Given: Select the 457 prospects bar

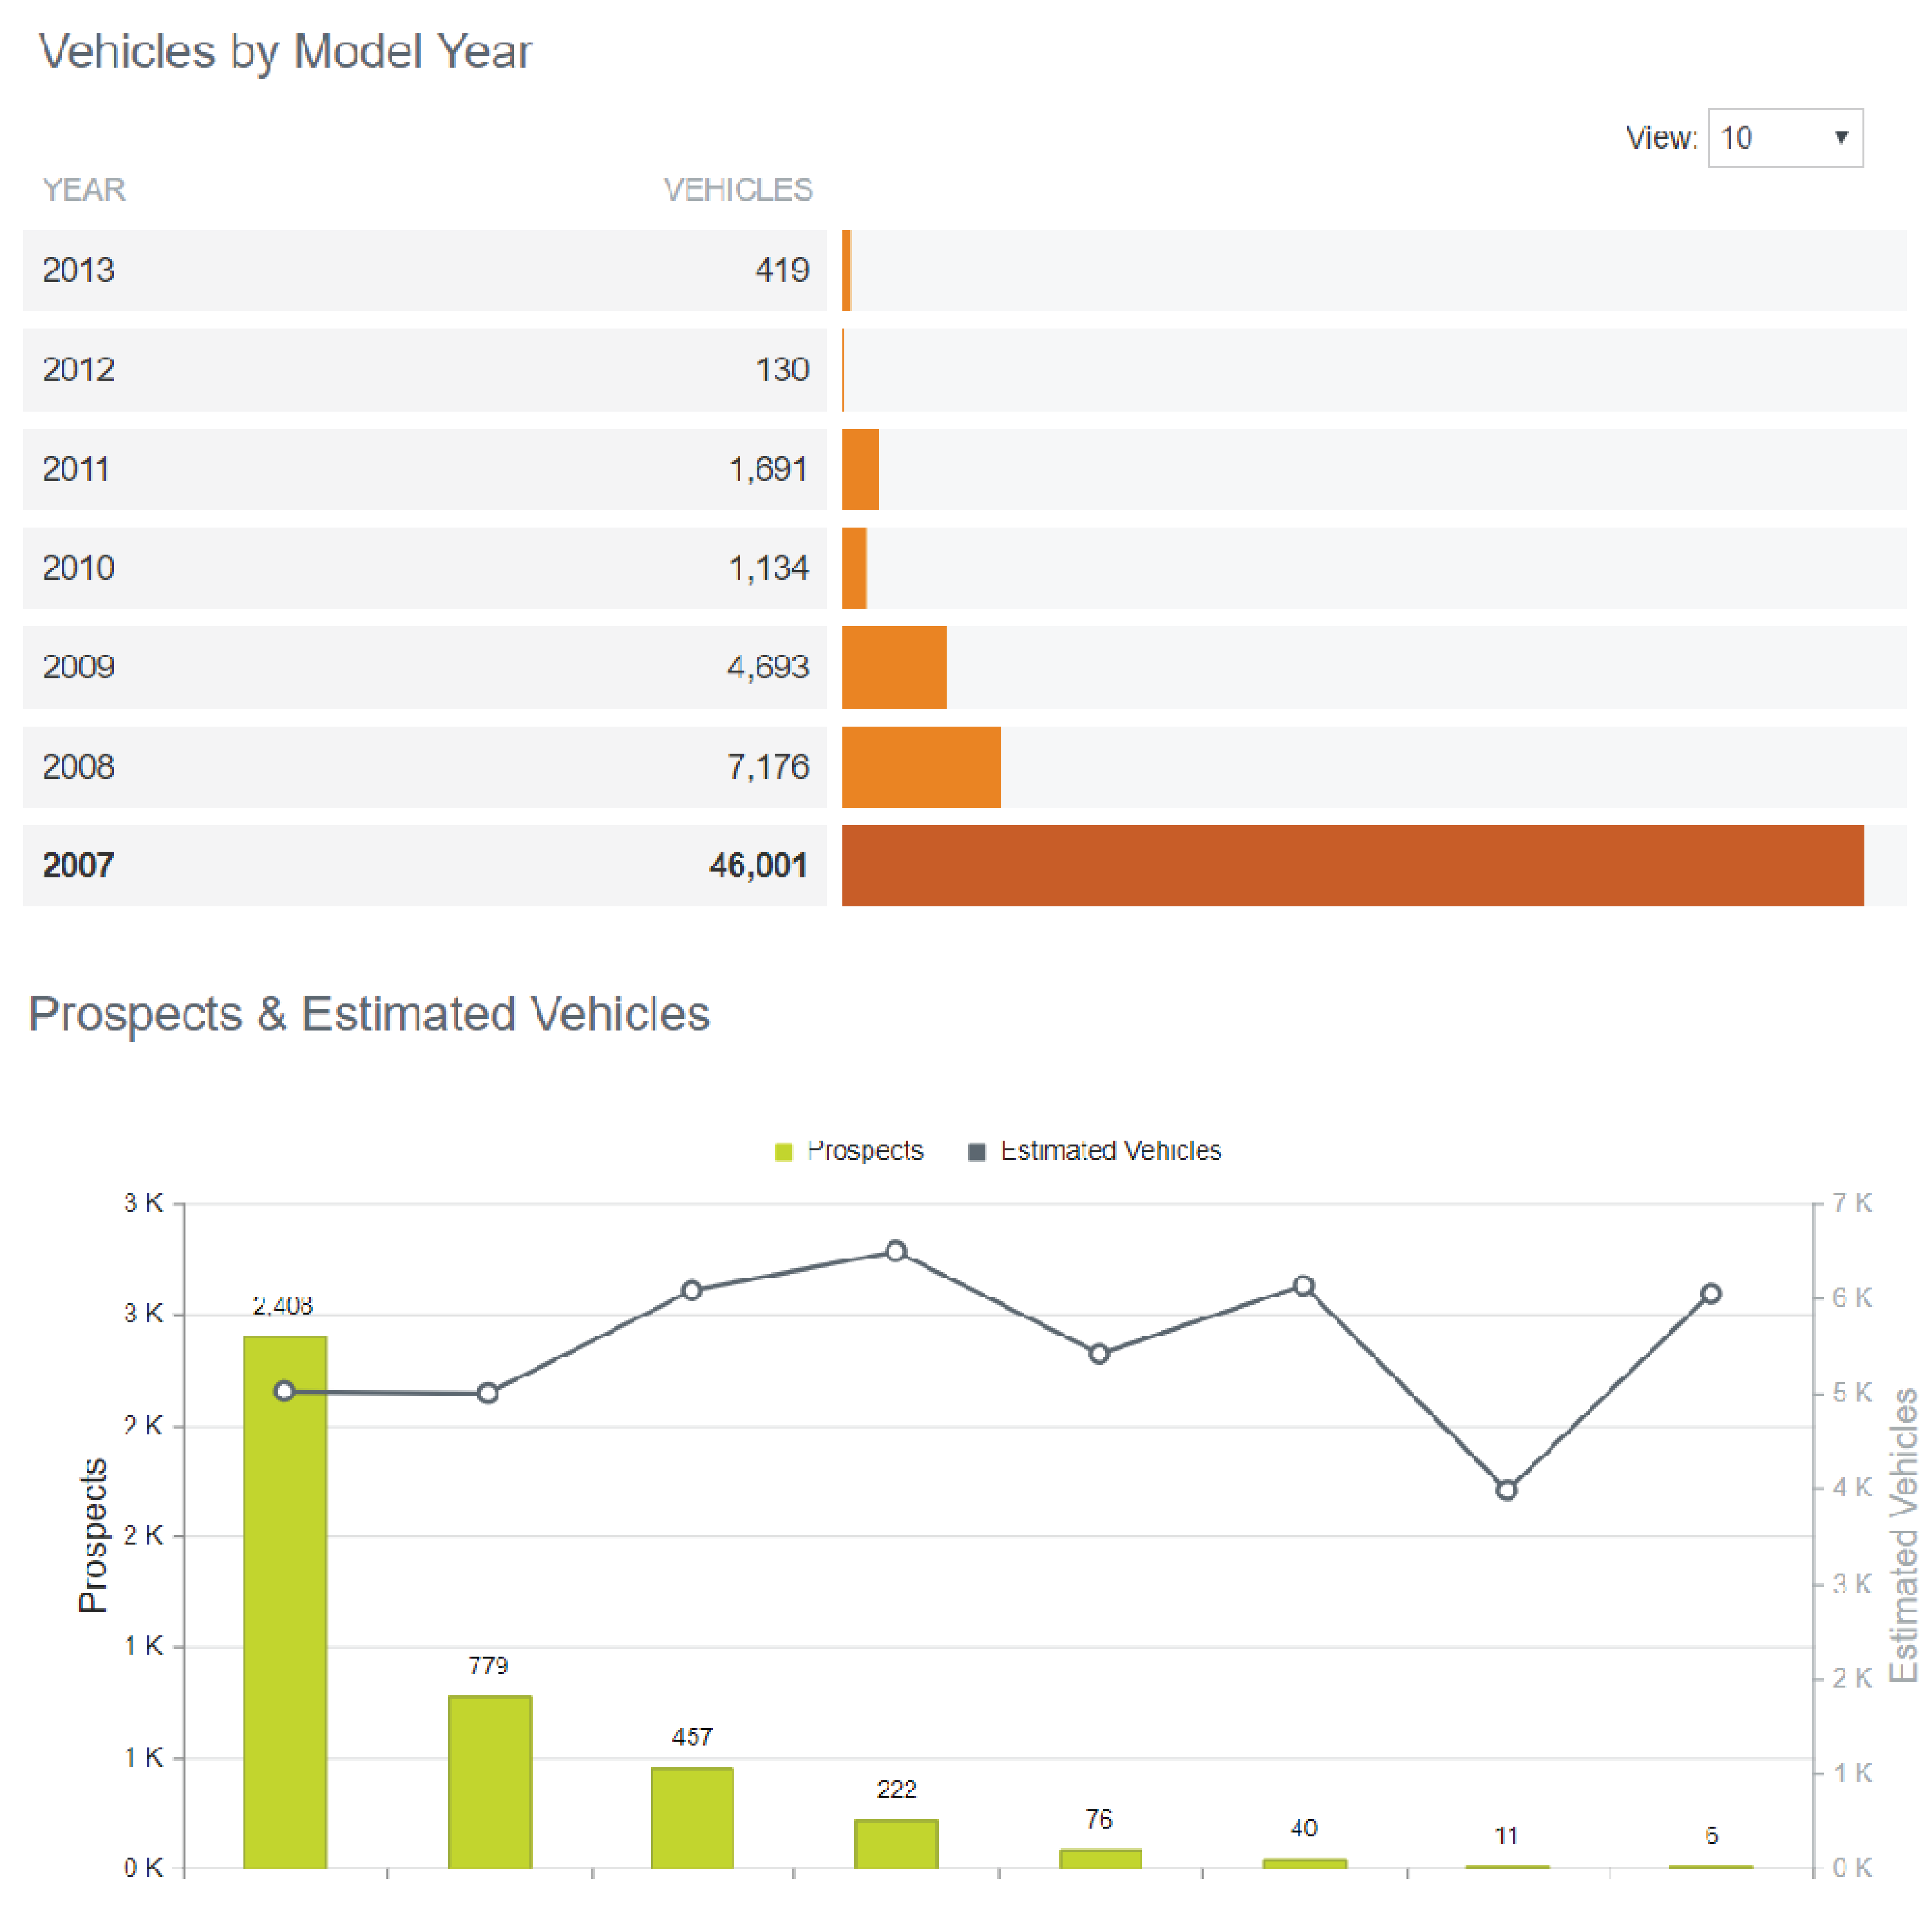Looking at the screenshot, I should (x=692, y=1817).
